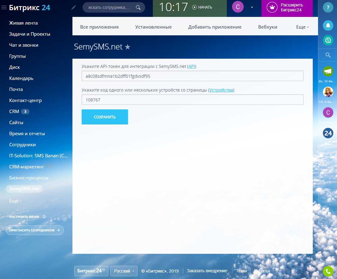Open Группы in the sidebar

tap(17, 56)
